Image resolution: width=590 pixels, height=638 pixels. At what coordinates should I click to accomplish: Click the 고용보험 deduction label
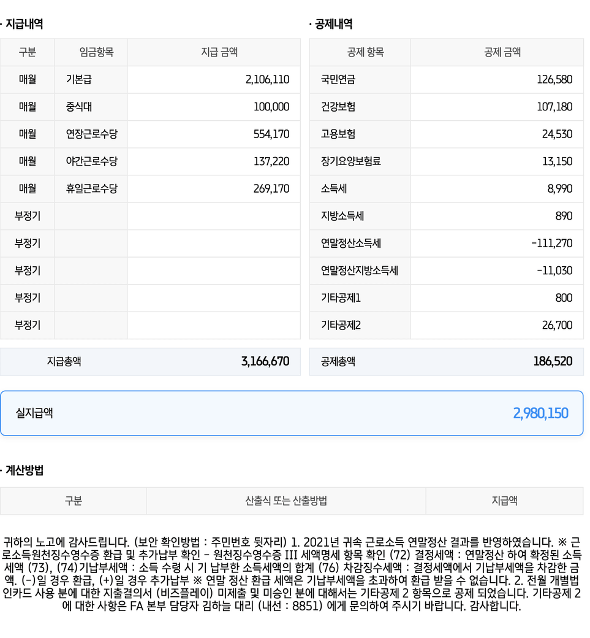point(338,134)
